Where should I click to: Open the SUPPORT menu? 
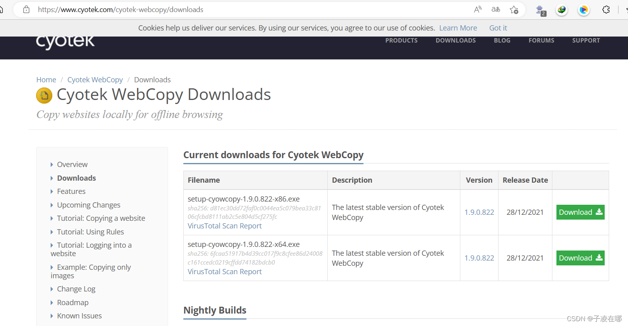(586, 41)
